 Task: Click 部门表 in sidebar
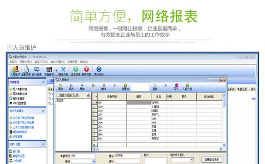click(17, 151)
